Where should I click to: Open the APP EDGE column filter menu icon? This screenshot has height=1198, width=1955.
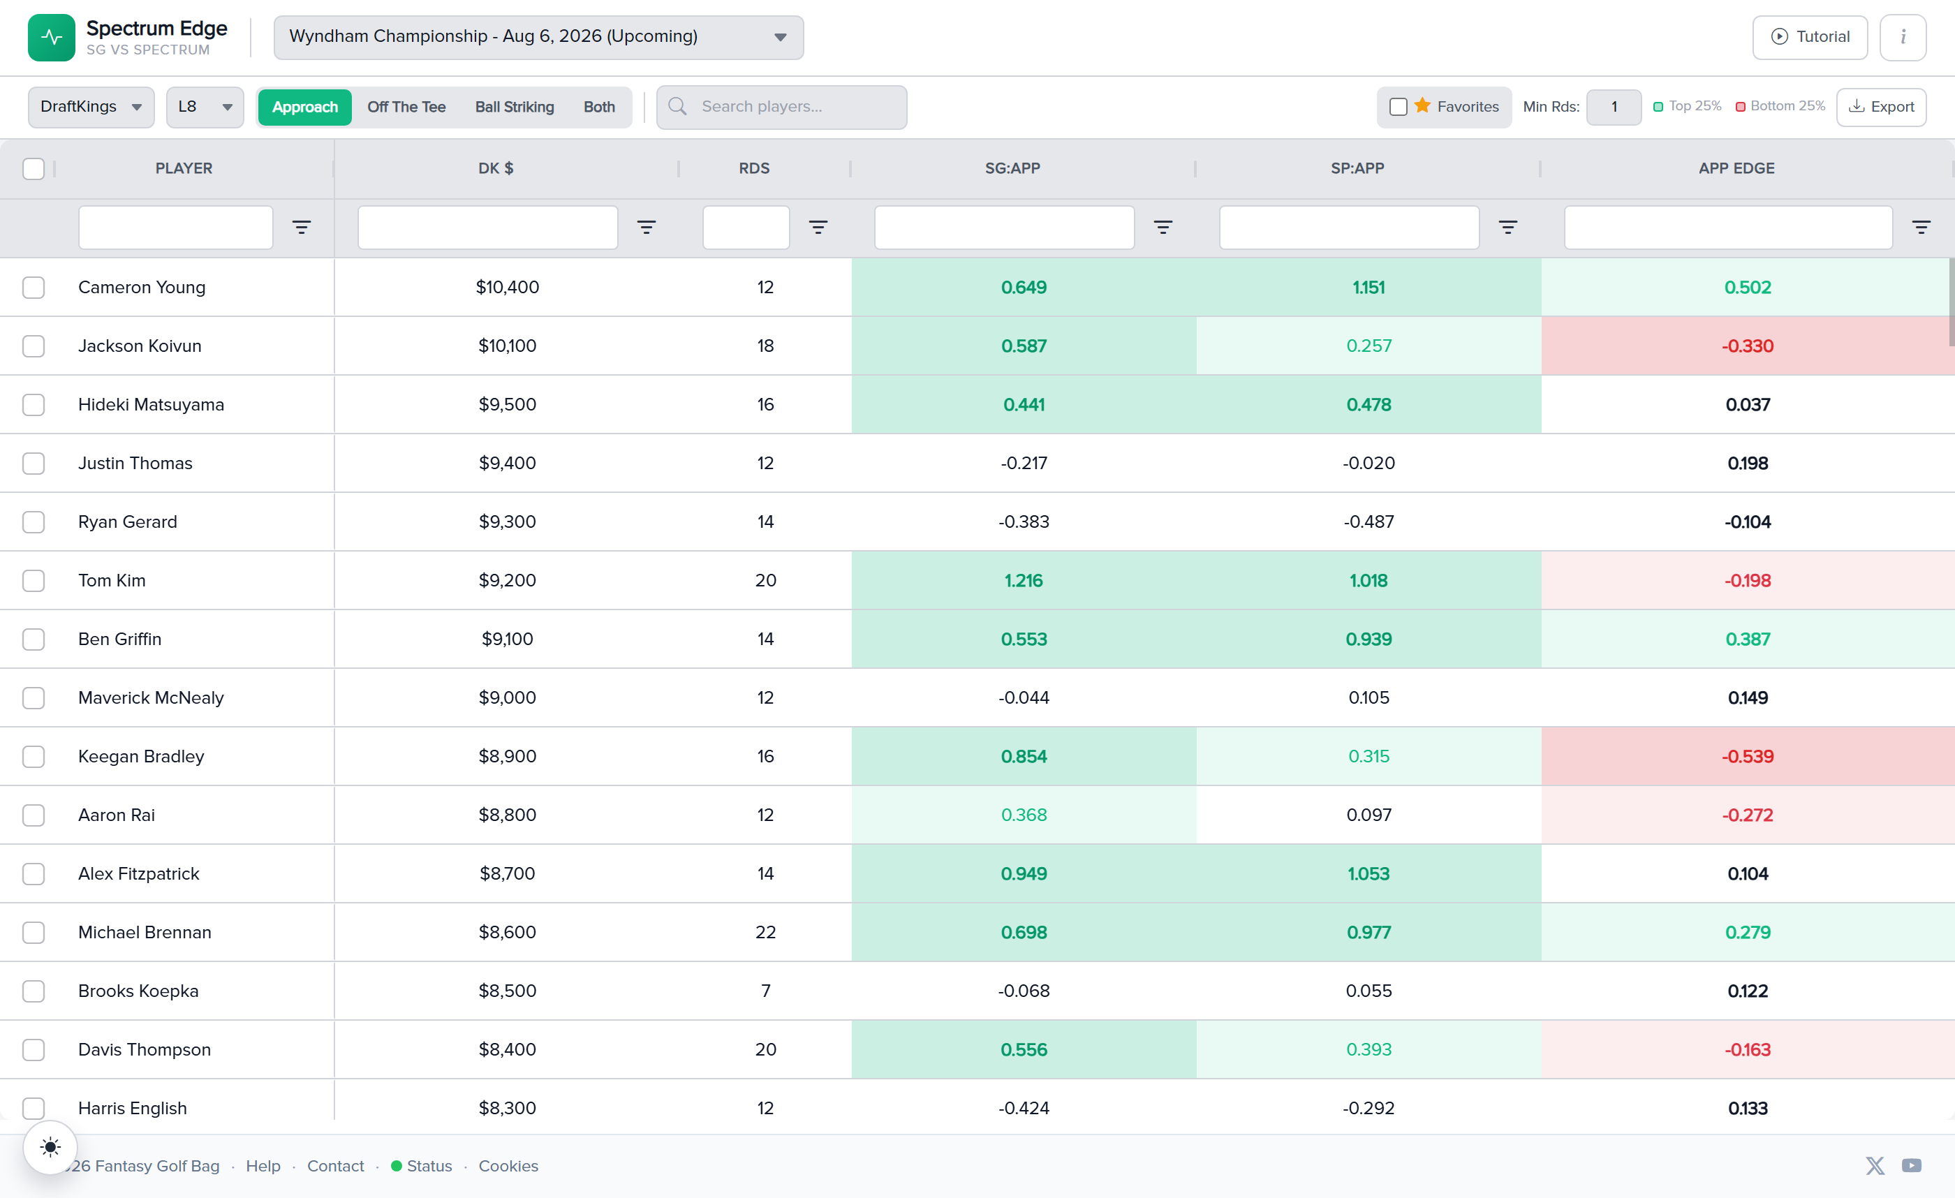1921,228
